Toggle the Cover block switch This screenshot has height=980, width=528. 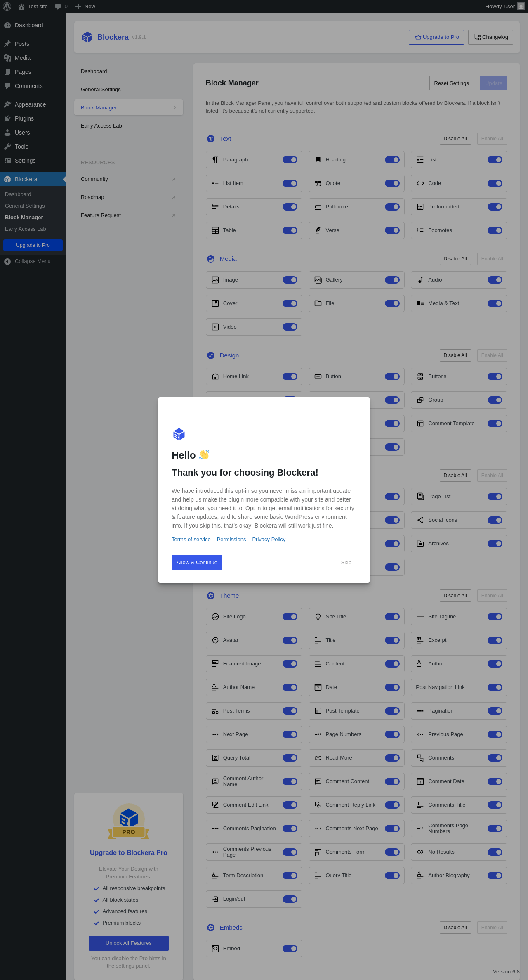coord(290,303)
